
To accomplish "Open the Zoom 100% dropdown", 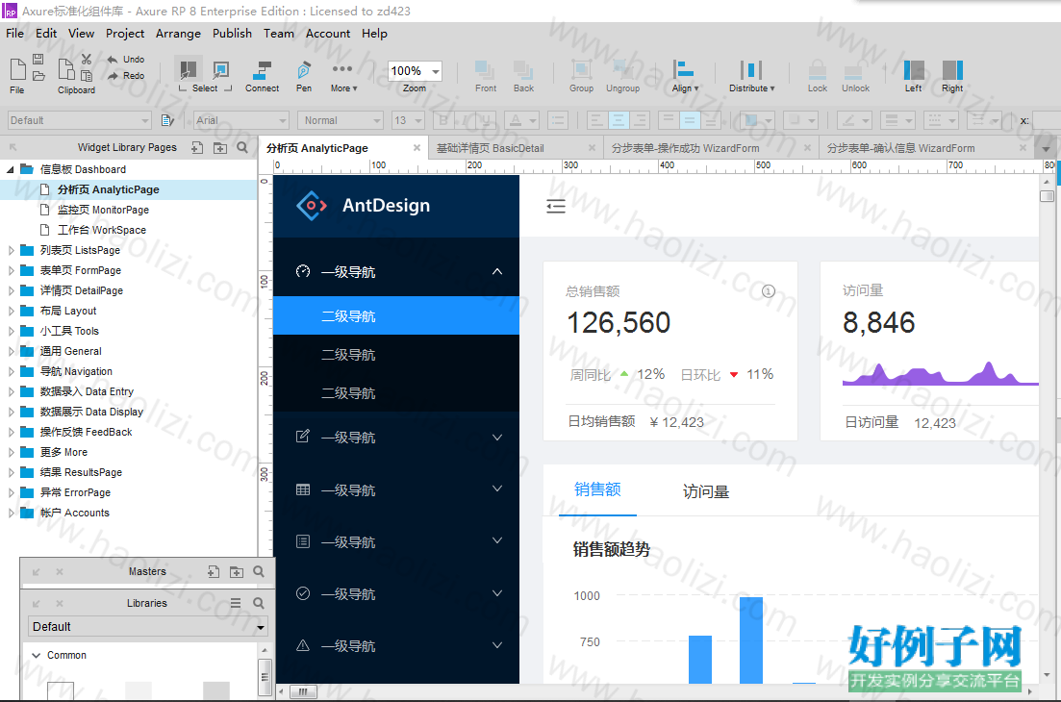I will coord(436,71).
